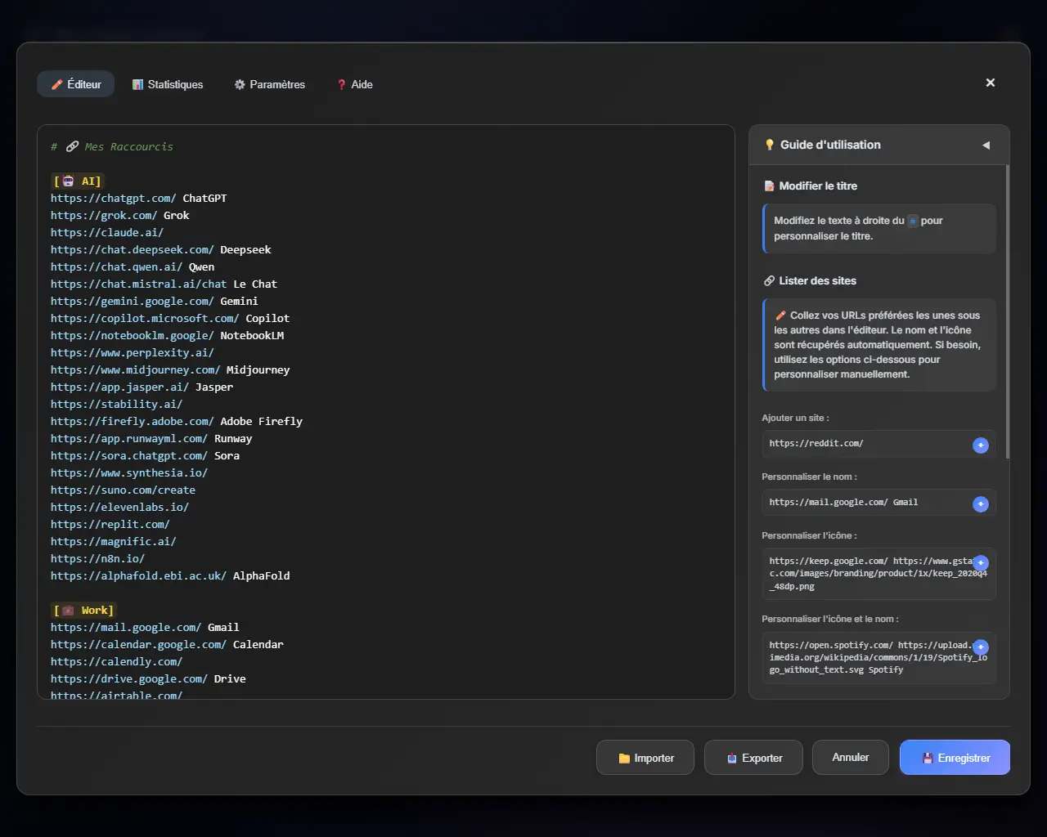Image resolution: width=1047 pixels, height=837 pixels.
Task: Click the Importer button
Action: 645,757
